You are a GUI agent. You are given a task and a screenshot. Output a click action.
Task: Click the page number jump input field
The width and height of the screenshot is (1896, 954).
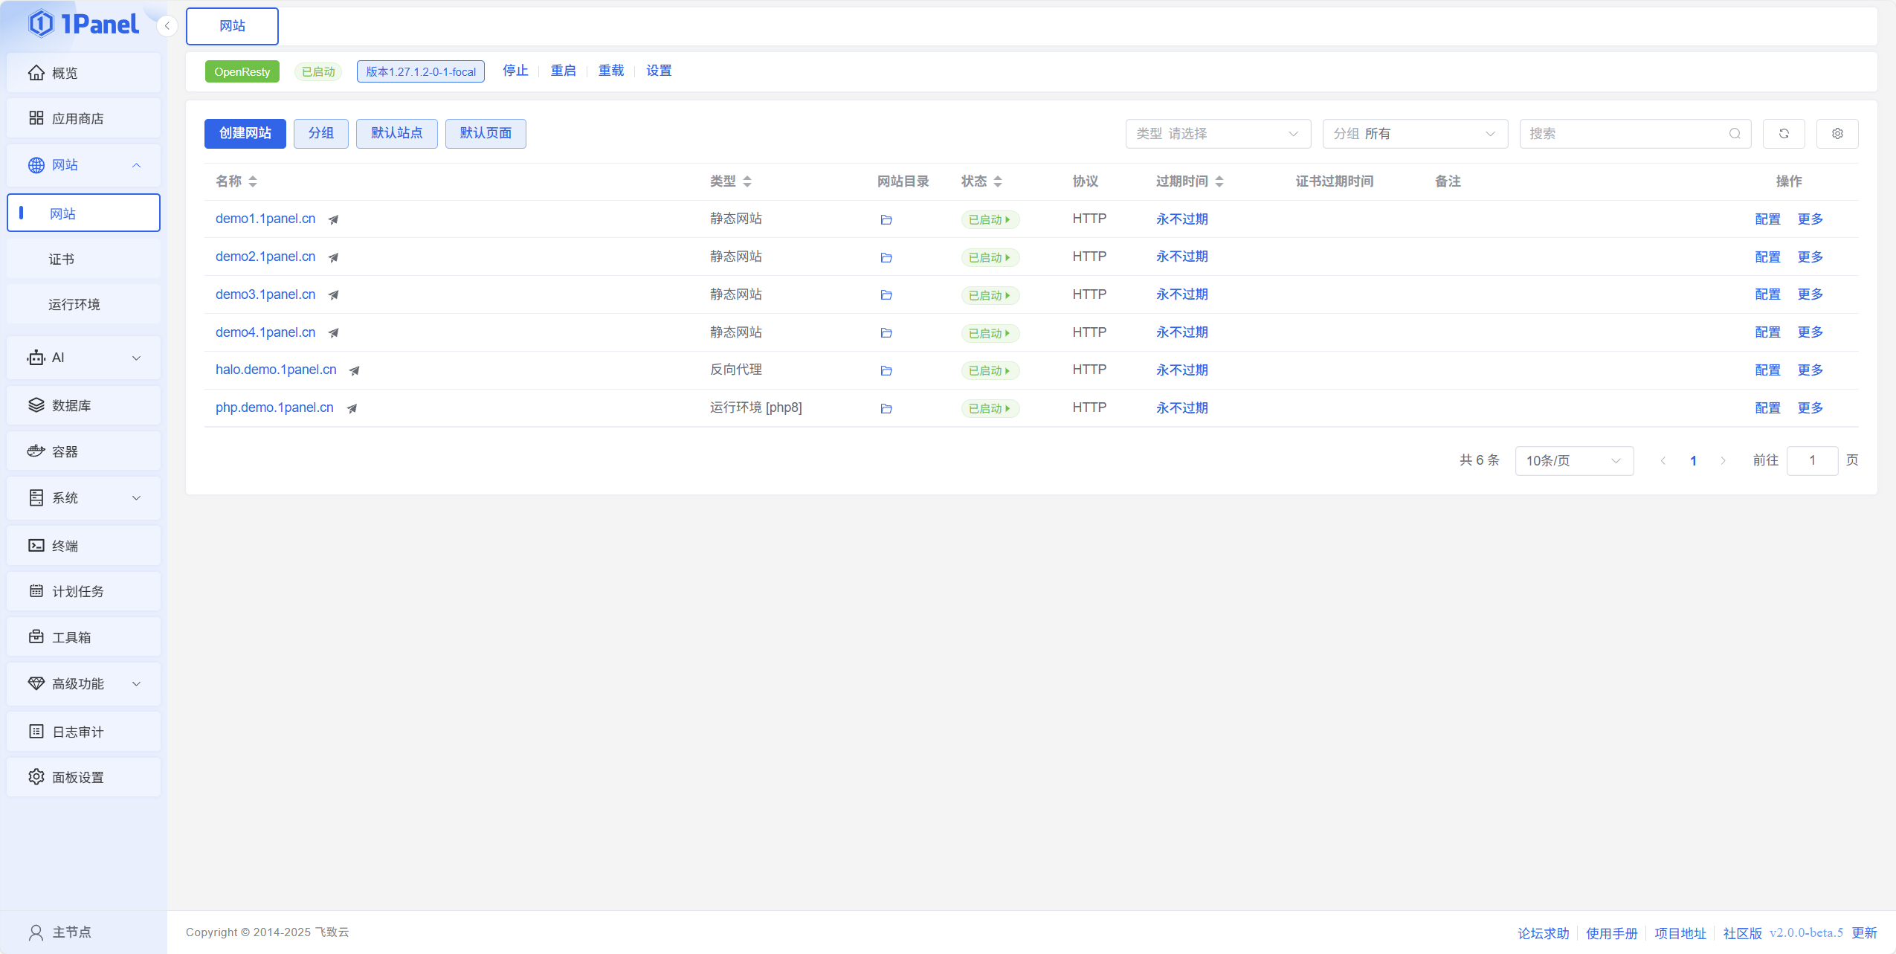(x=1811, y=461)
